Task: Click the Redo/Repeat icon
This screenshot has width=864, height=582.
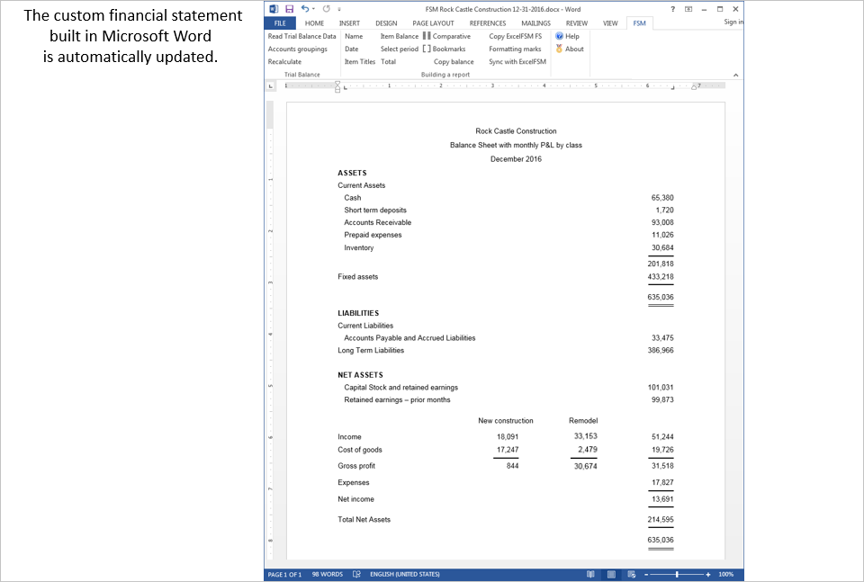Action: pos(326,9)
